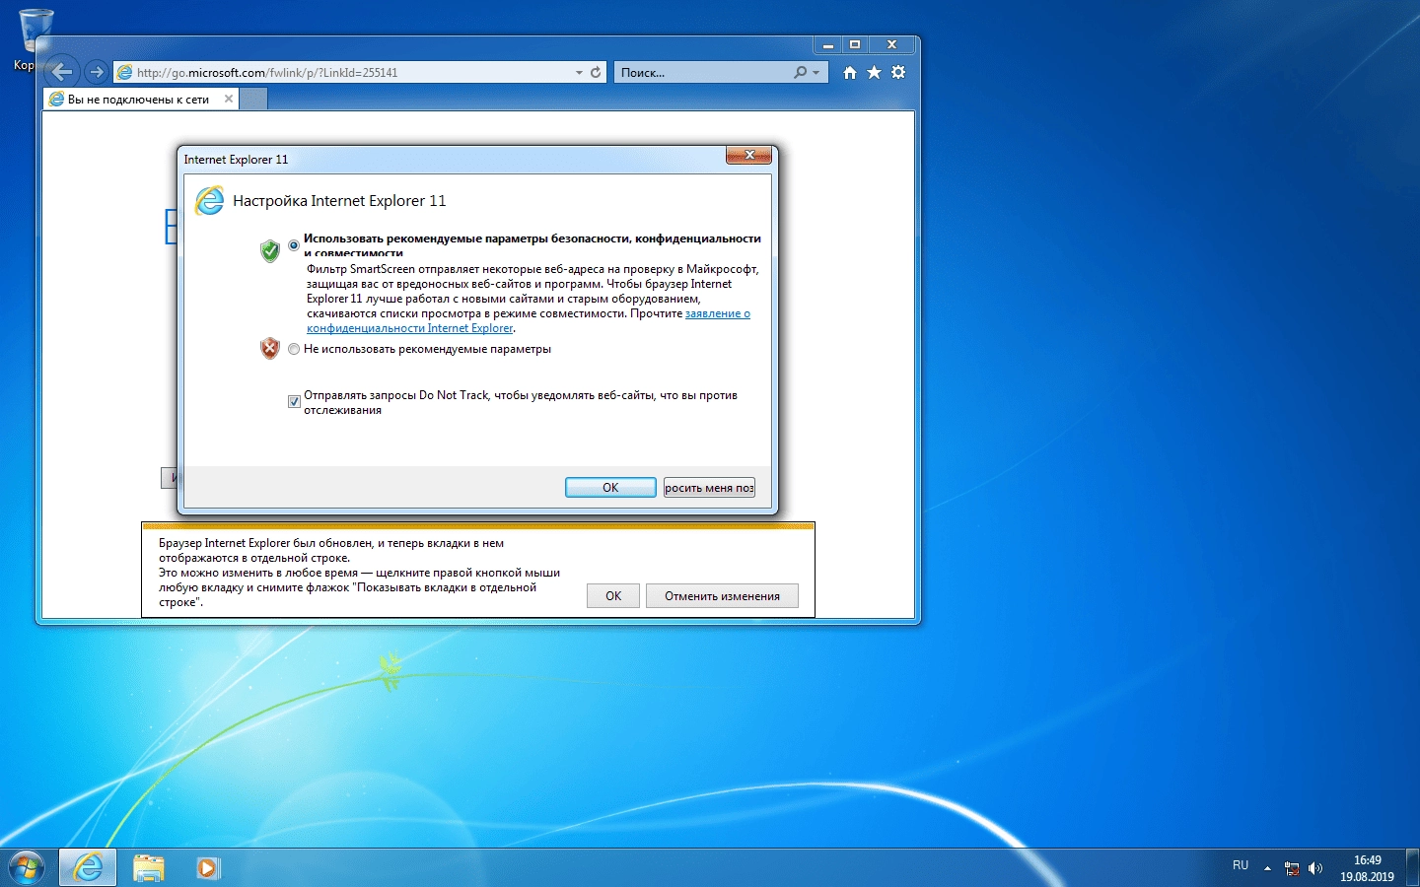Viewport: 1420px width, 887px height.
Task: Open the Home page icon
Action: pos(850,72)
